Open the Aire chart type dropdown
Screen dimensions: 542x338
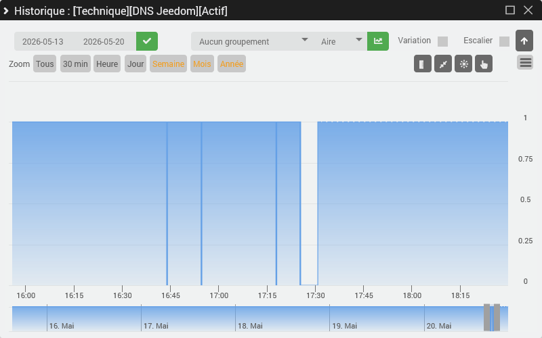[x=340, y=41]
